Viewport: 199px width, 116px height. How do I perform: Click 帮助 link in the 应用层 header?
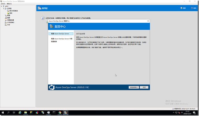(x=194, y=8)
